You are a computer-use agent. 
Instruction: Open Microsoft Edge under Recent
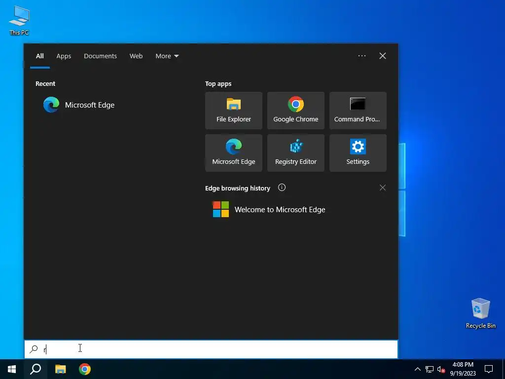coord(79,105)
